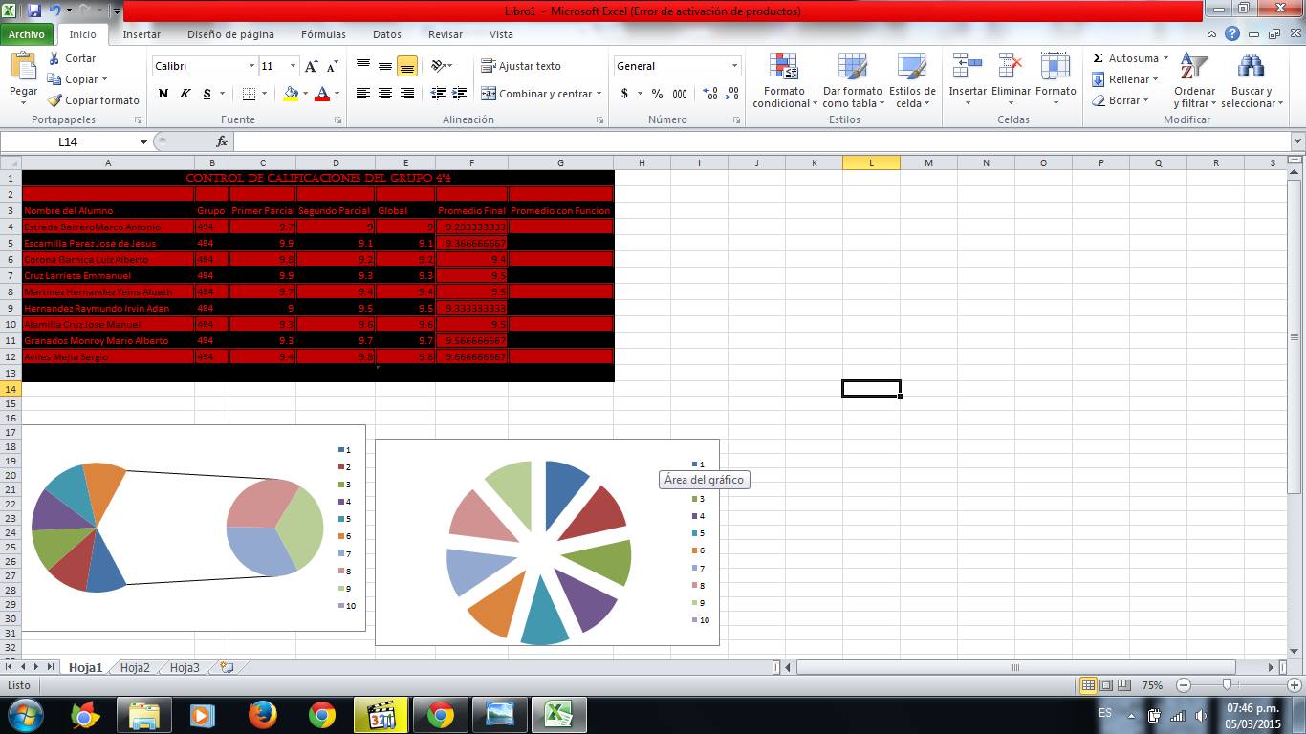
Task: Toggle Ajustar texto wrap option
Action: pyautogui.click(x=521, y=66)
